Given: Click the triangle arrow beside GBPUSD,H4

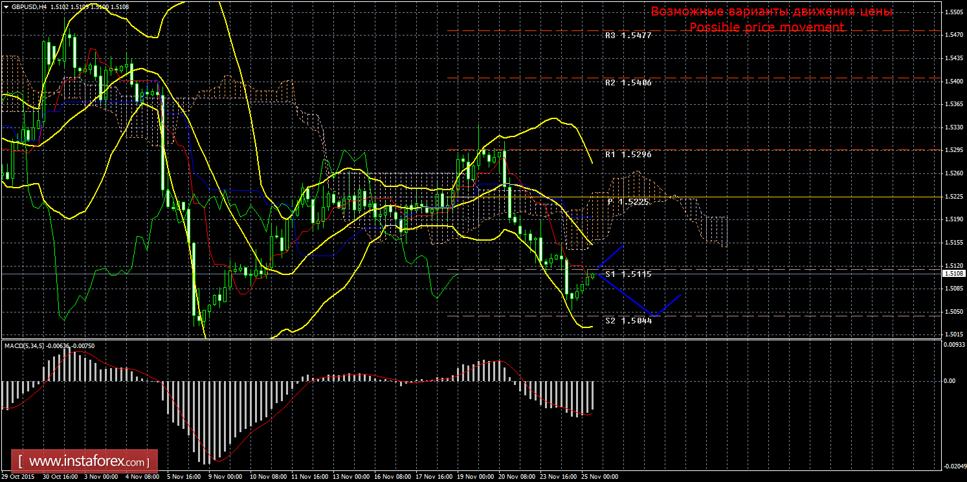Looking at the screenshot, I should (6, 7).
